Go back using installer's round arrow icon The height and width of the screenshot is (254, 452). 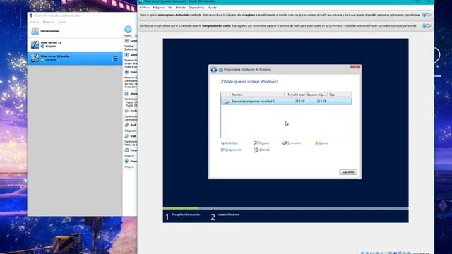[213, 70]
